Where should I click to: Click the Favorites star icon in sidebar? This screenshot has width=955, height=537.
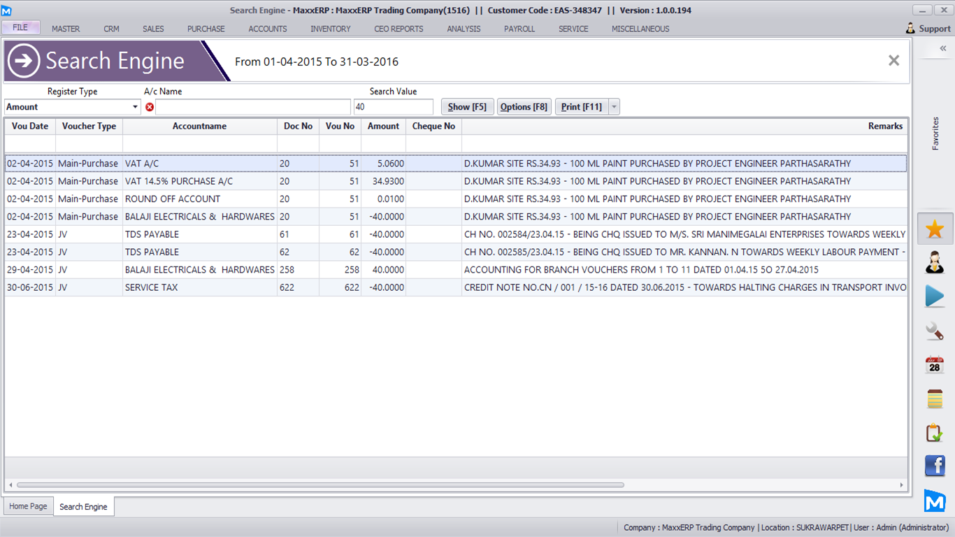[935, 229]
